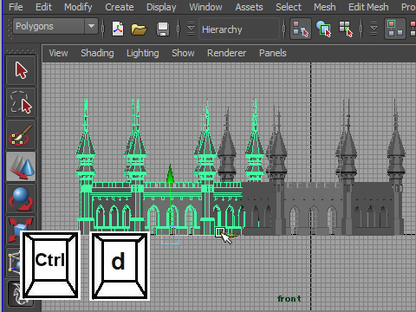Expand selection mode presets beside Hierarchy
The image size is (416, 312).
[191, 29]
